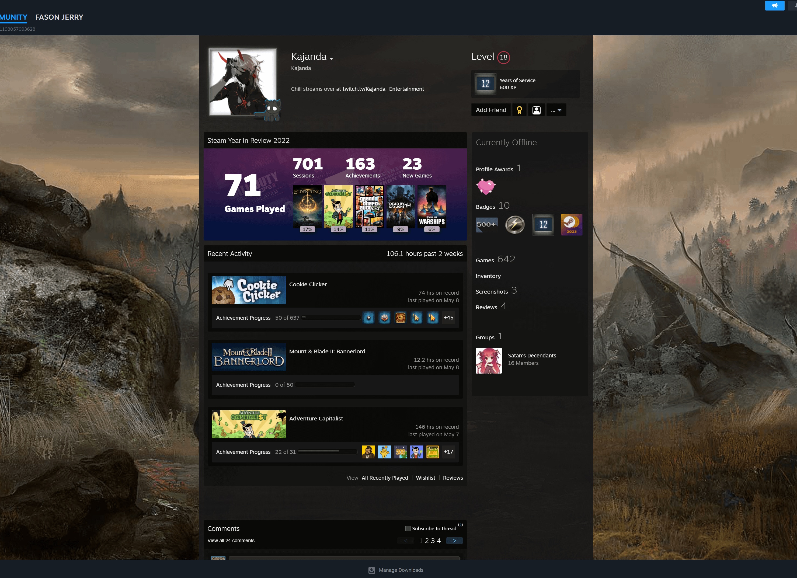Viewport: 797px width, 578px height.
Task: Click Cookie Clicker's grandma face achievement icon
Action: pos(384,318)
